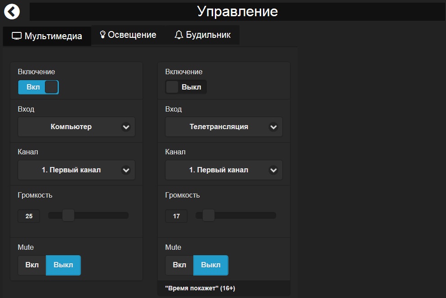Image resolution: width=446 pixels, height=298 pixels.
Task: Click the back arrow icon
Action: [x=12, y=11]
